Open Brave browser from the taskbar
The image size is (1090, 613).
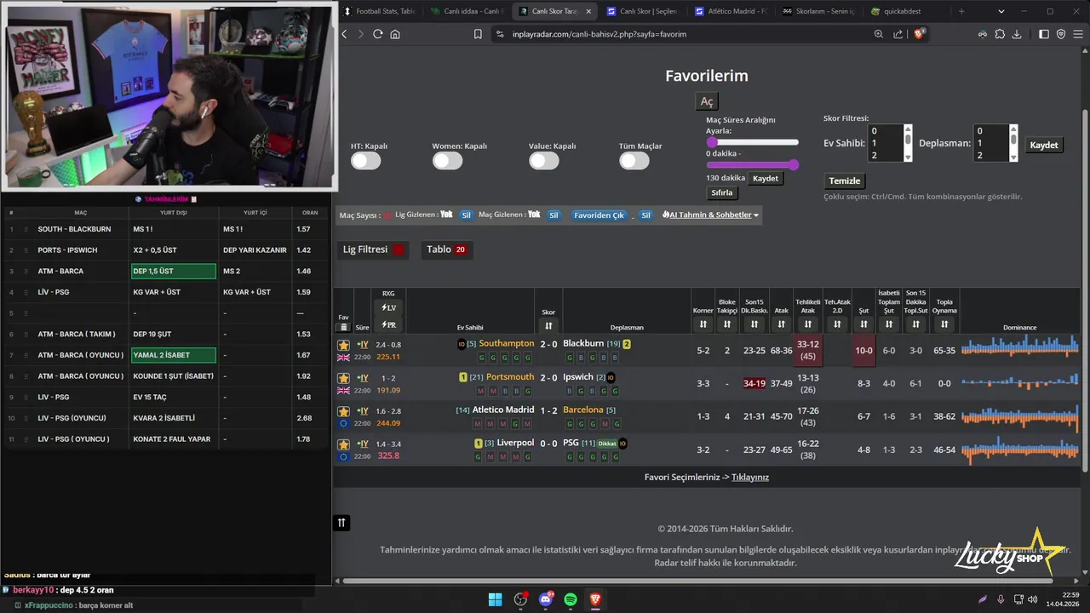[596, 599]
